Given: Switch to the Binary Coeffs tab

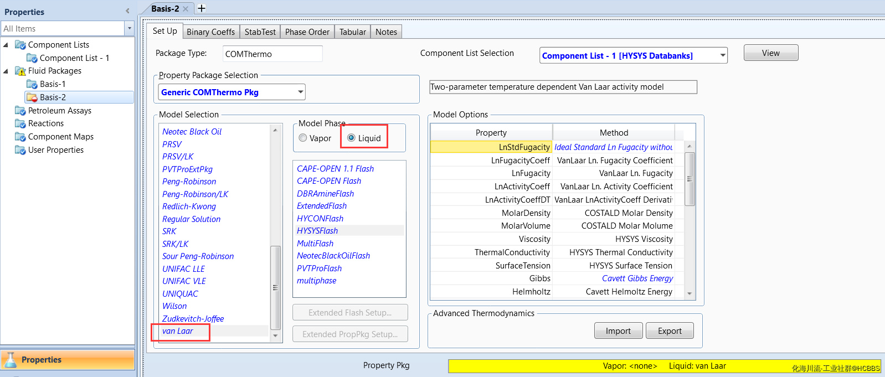Looking at the screenshot, I should click(x=210, y=32).
